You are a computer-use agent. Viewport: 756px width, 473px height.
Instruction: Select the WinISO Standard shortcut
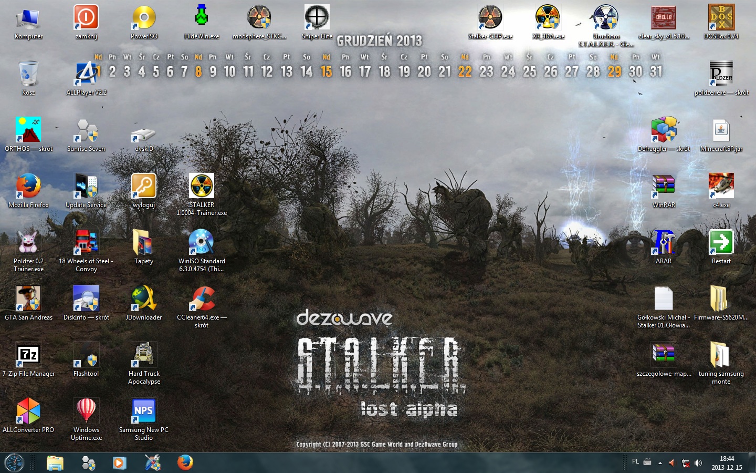[202, 251]
